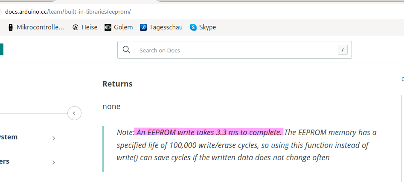Click the Mikrocontroller bookmark favicon
The height and width of the screenshot is (182, 404).
tap(10, 27)
